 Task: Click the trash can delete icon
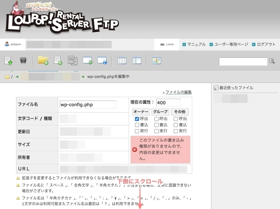click(x=23, y=61)
